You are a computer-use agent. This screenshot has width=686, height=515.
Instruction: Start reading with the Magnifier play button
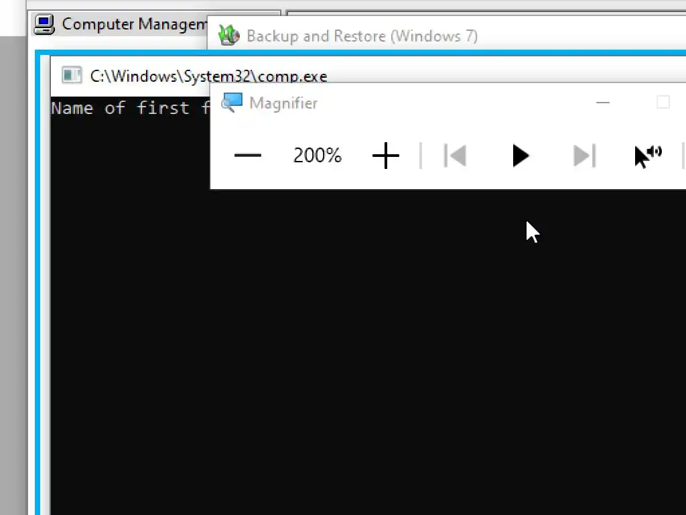pos(520,156)
